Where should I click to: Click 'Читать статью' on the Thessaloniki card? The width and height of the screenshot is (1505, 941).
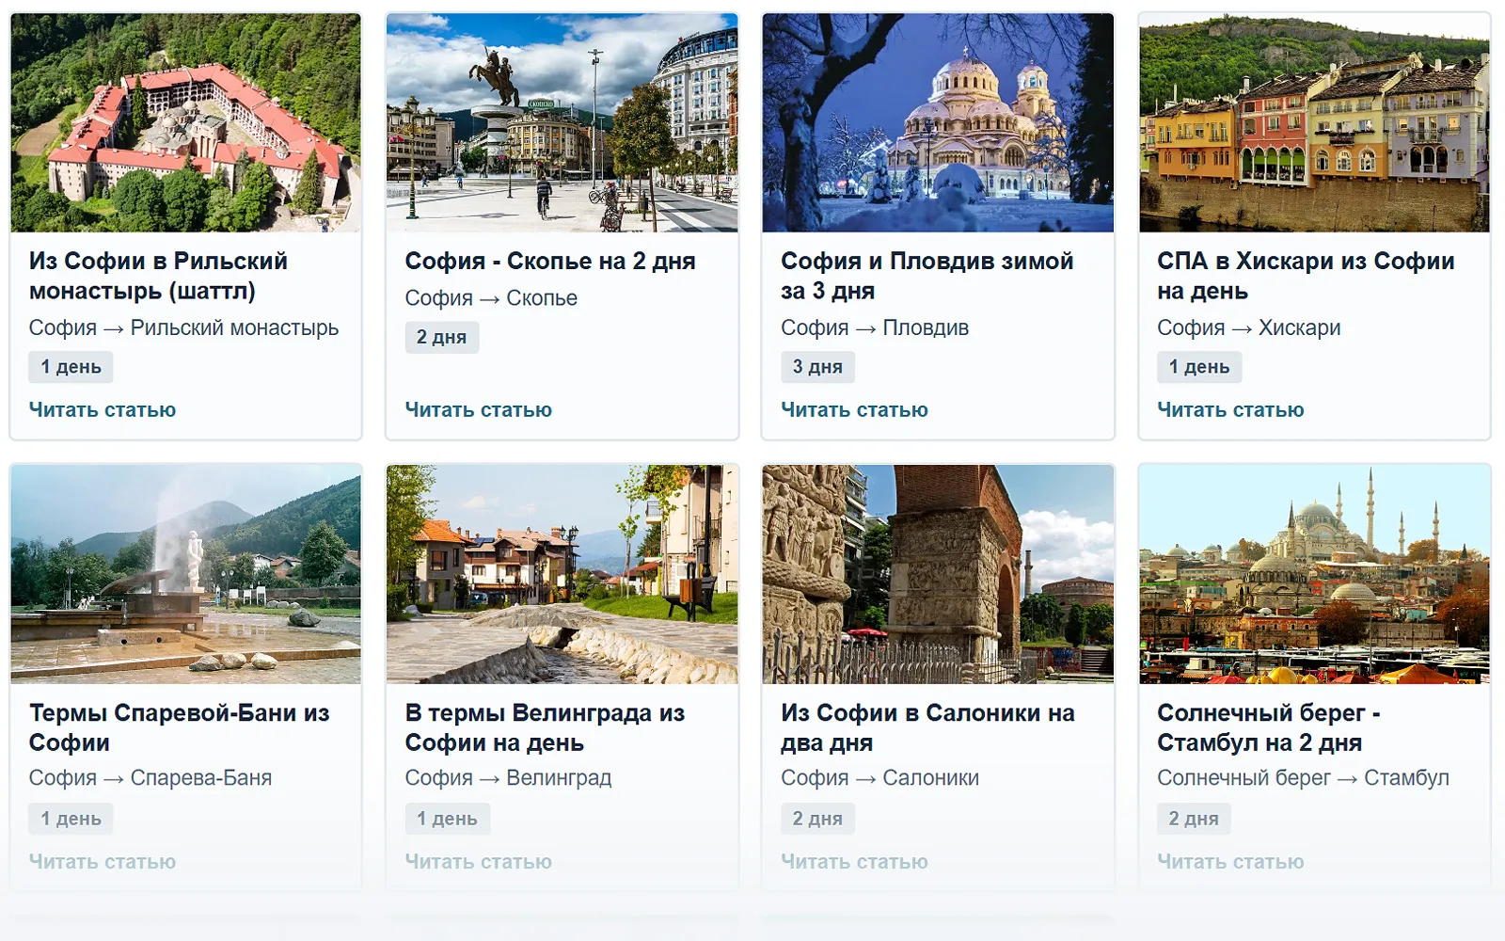click(x=855, y=861)
